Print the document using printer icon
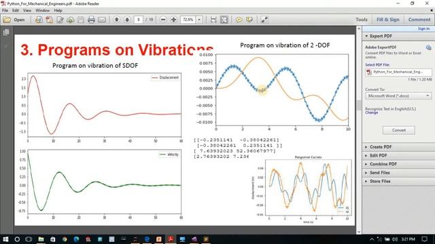Screen dimensions: 435x244 (91, 20)
